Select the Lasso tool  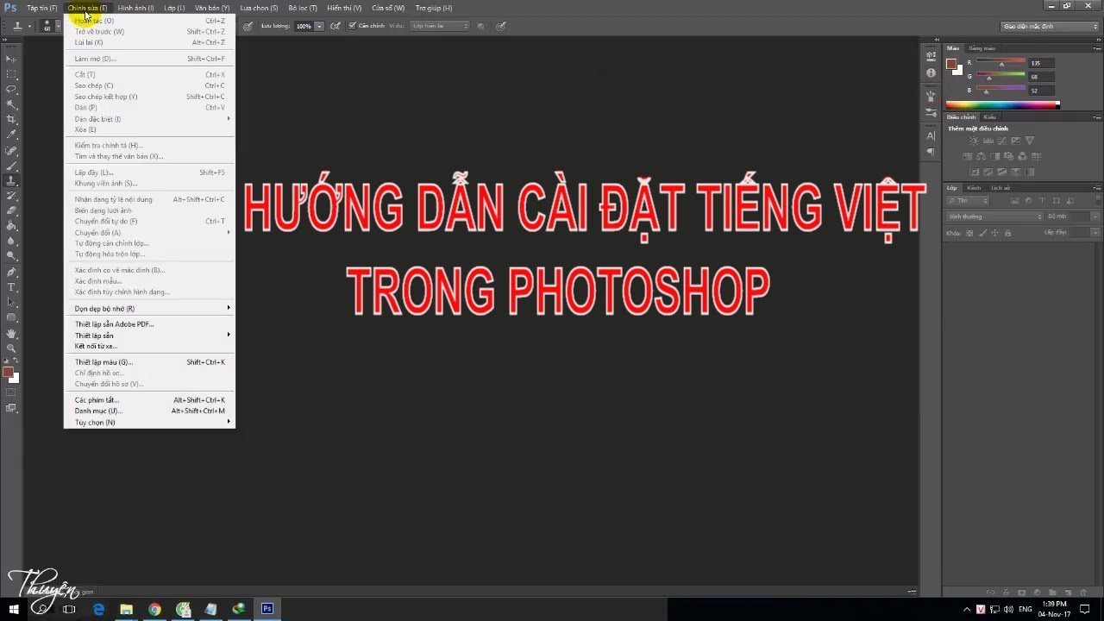[x=12, y=89]
